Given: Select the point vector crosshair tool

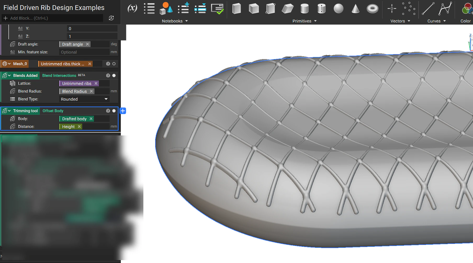Looking at the screenshot, I should [392, 9].
